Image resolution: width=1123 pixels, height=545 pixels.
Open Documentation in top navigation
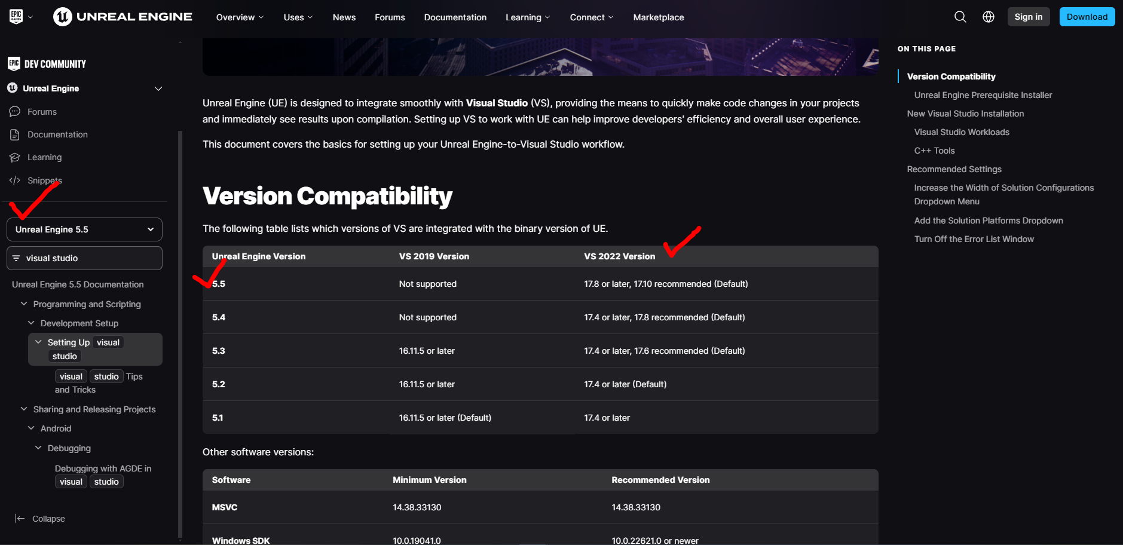click(455, 17)
